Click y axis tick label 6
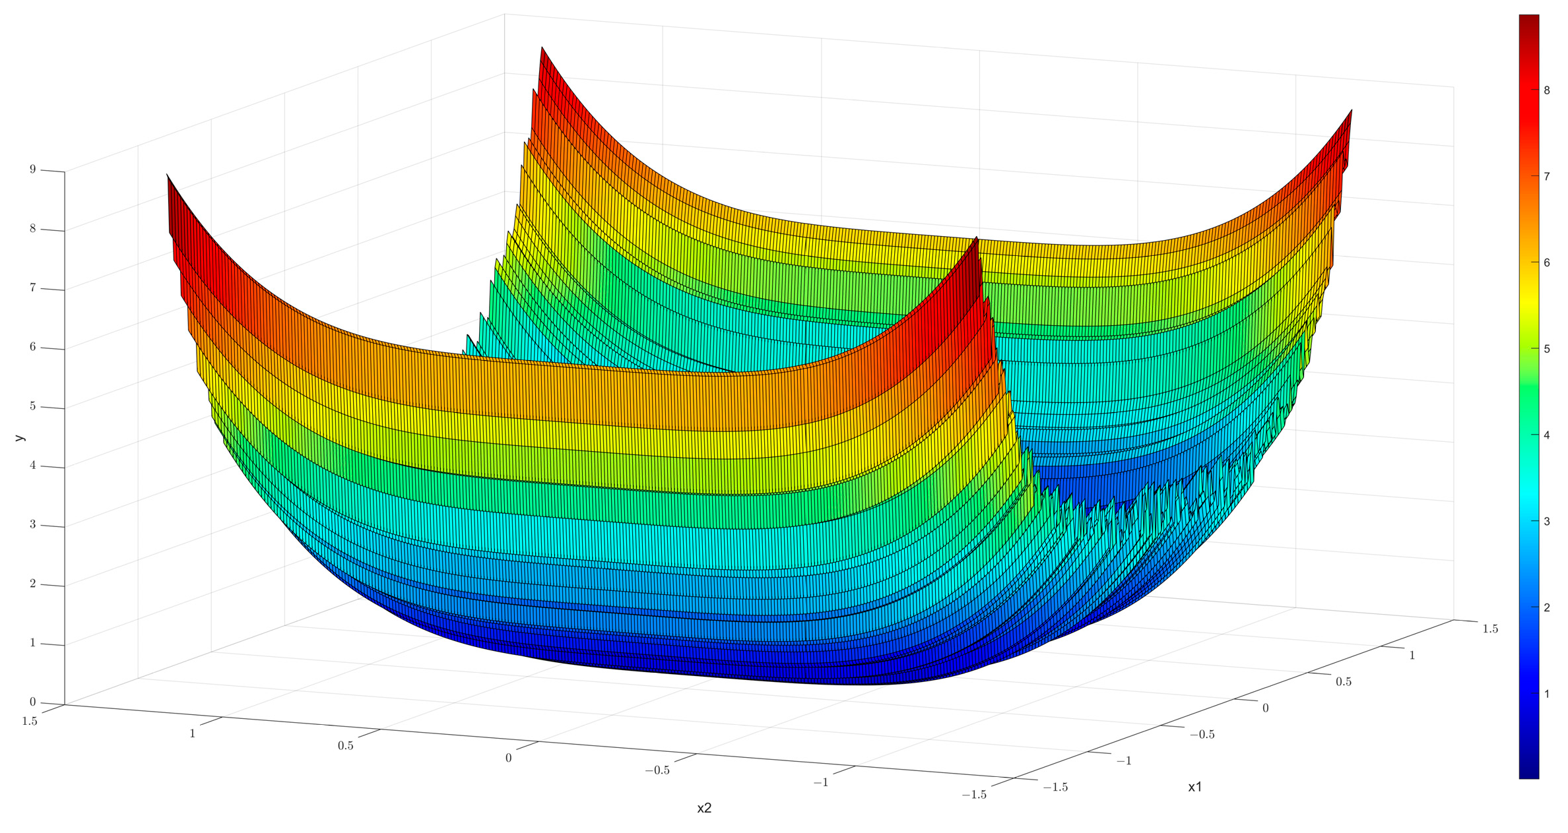 32,347
